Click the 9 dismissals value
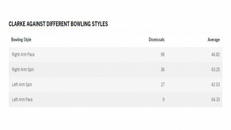Image resolution: width=231 pixels, height=130 pixels. (x=163, y=100)
